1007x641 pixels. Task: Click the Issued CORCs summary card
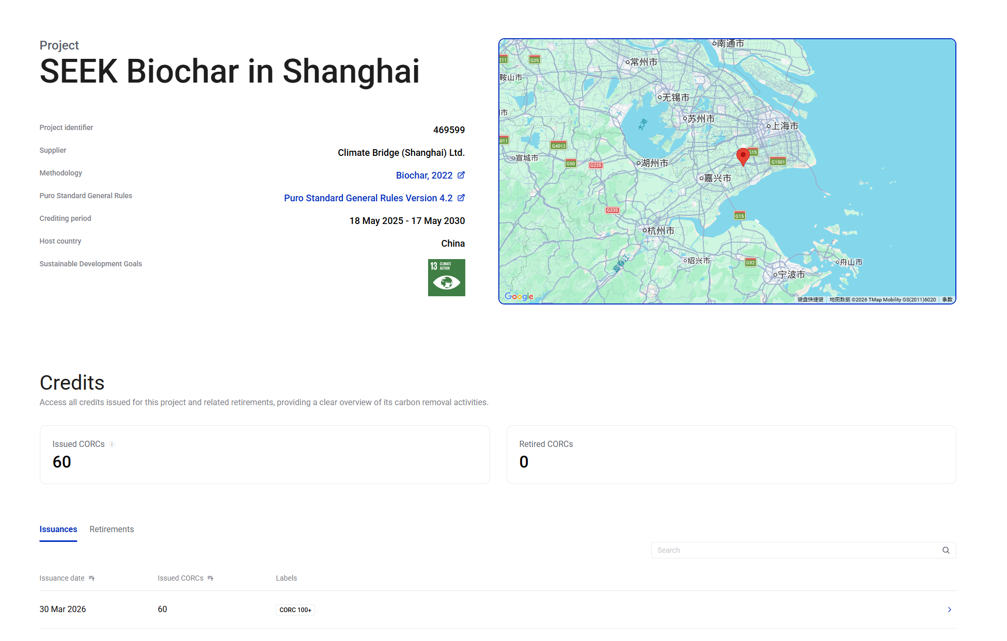pos(264,455)
